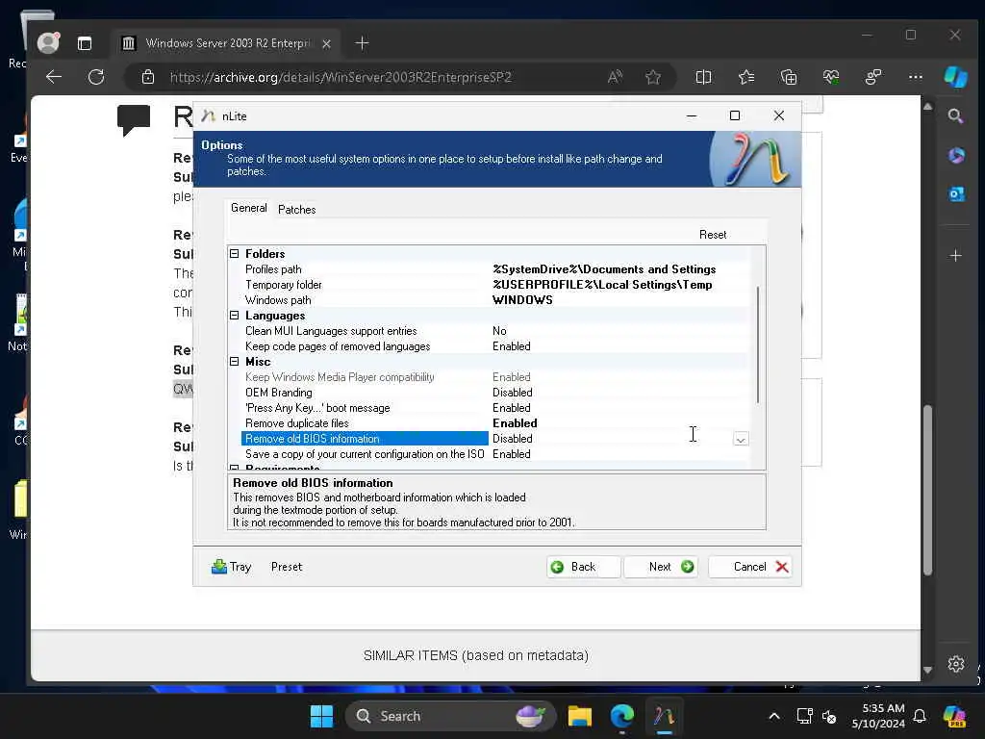Select Keep code pages of removed languages
The image size is (985, 739).
pyautogui.click(x=488, y=346)
